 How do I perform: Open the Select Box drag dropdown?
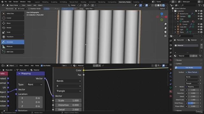click(x=90, y=9)
